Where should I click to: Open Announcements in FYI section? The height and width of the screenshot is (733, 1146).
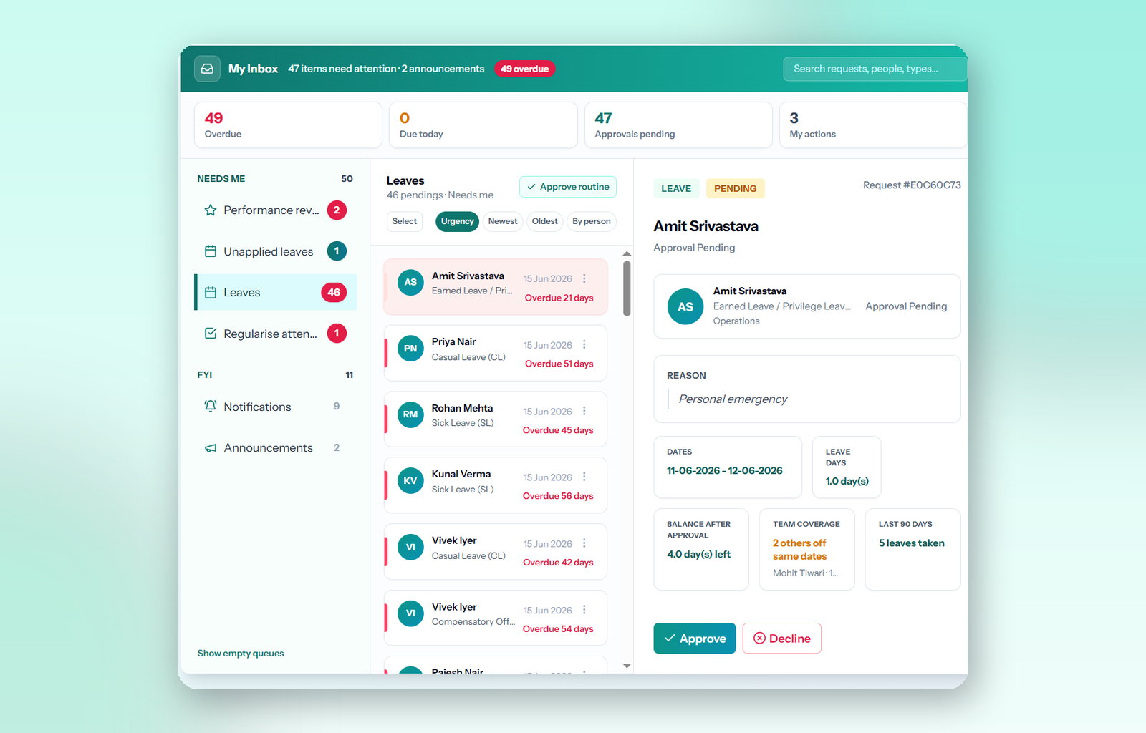pyautogui.click(x=276, y=447)
